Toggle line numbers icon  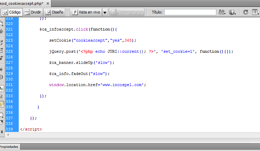(x=2, y=89)
